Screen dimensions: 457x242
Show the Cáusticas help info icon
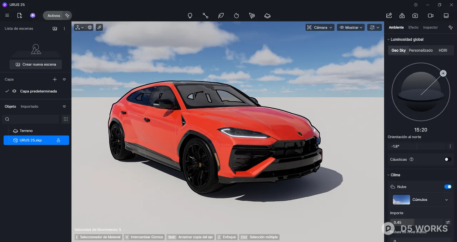pyautogui.click(x=411, y=159)
